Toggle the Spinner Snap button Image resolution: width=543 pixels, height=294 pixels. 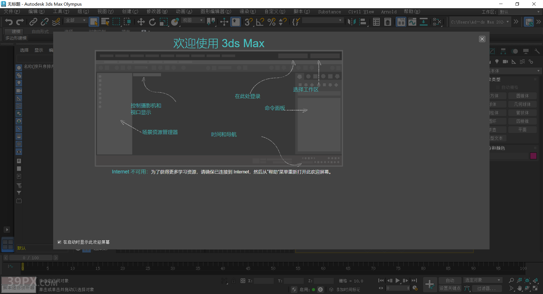coord(283,22)
